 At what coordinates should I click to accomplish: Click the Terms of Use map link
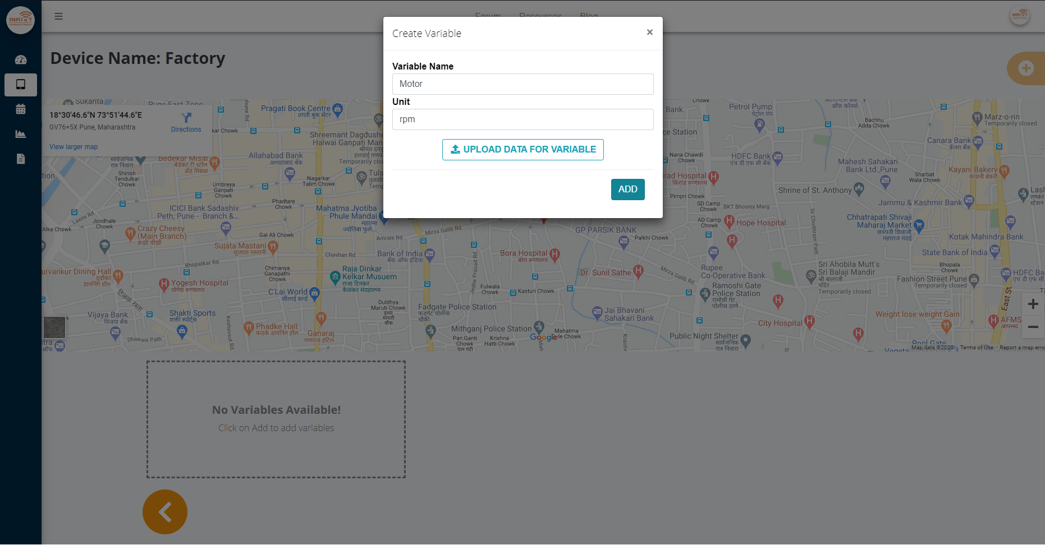click(976, 348)
